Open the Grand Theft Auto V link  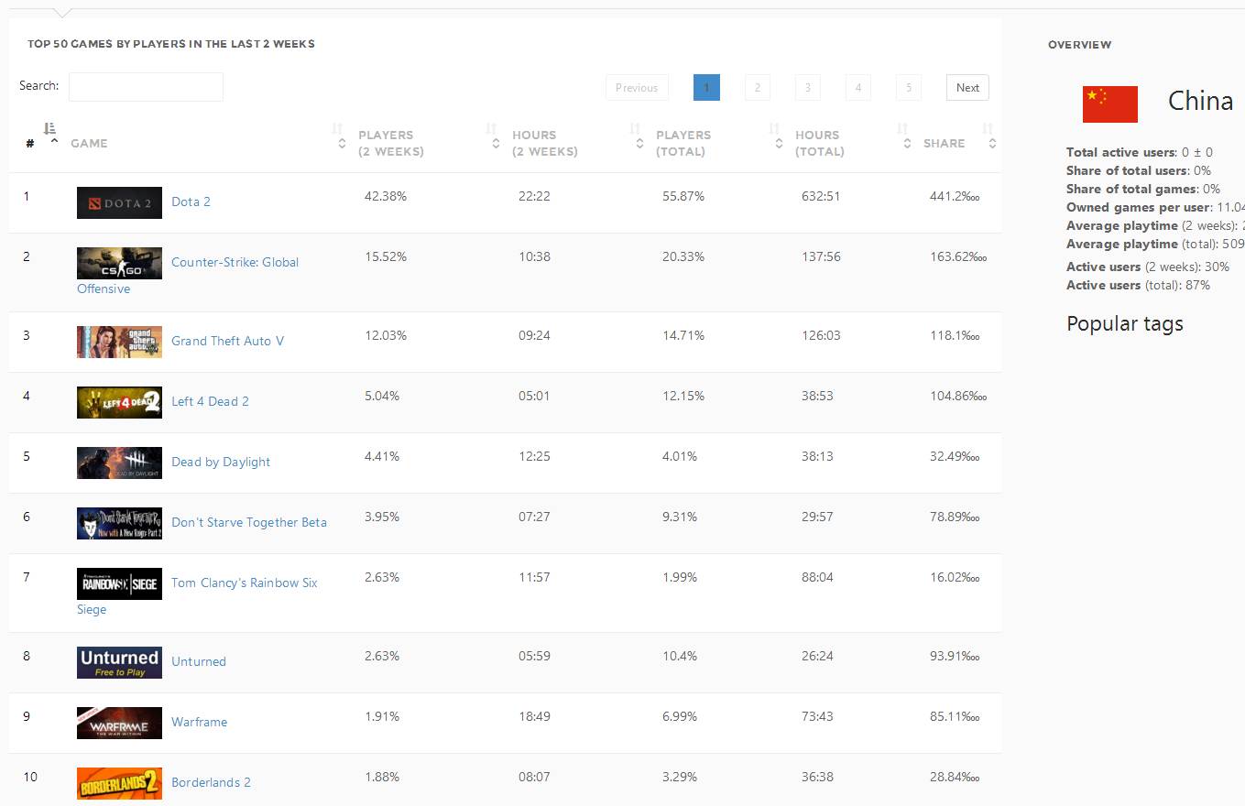[227, 341]
